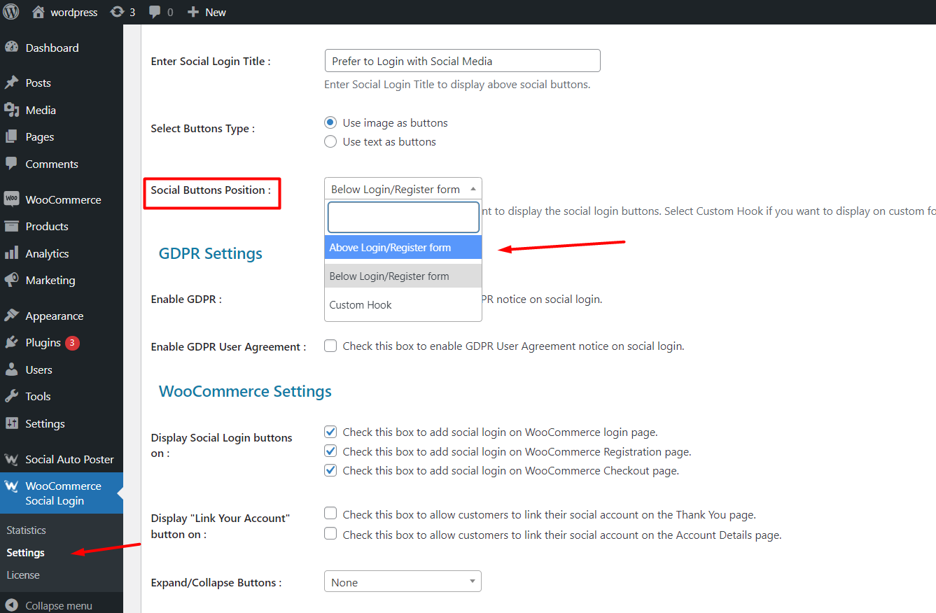Click the Social Auto Poster icon
Image resolution: width=936 pixels, height=613 pixels.
click(x=11, y=459)
